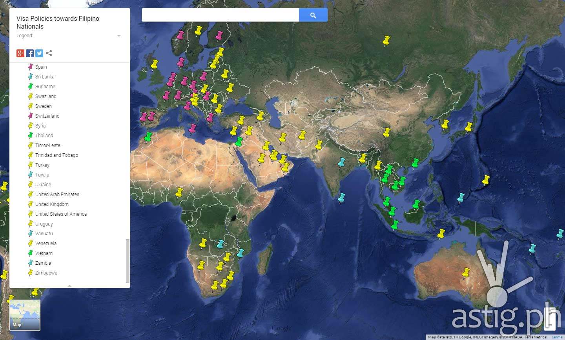Select Zimbabwe in the legend list
Viewport: 565px width, 340px height.
(x=46, y=273)
